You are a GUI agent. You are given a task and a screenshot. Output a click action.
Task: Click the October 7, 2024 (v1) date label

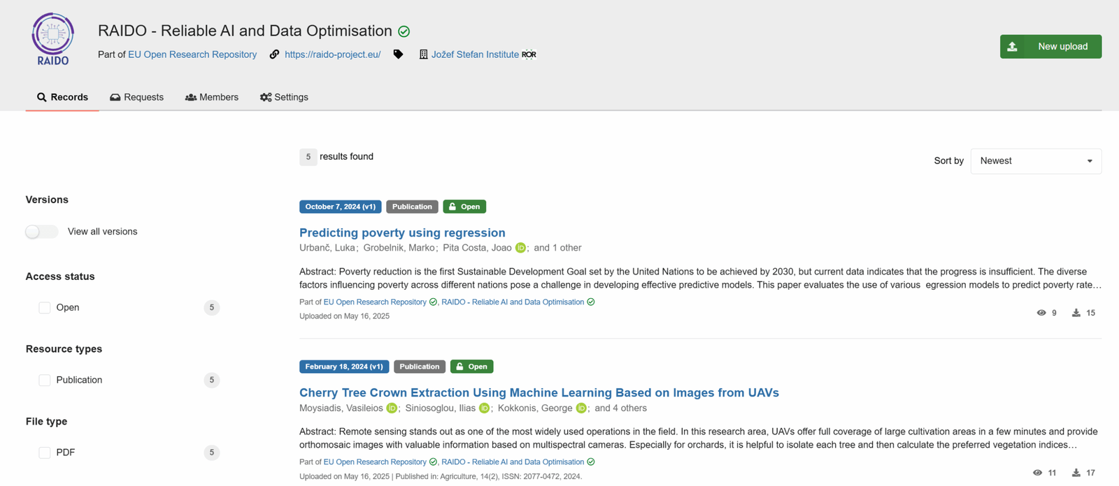(340, 207)
